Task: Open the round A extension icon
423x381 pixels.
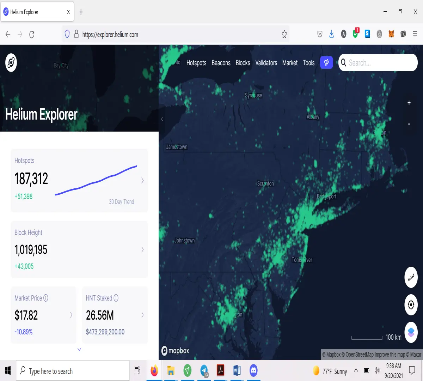Action: pos(344,34)
